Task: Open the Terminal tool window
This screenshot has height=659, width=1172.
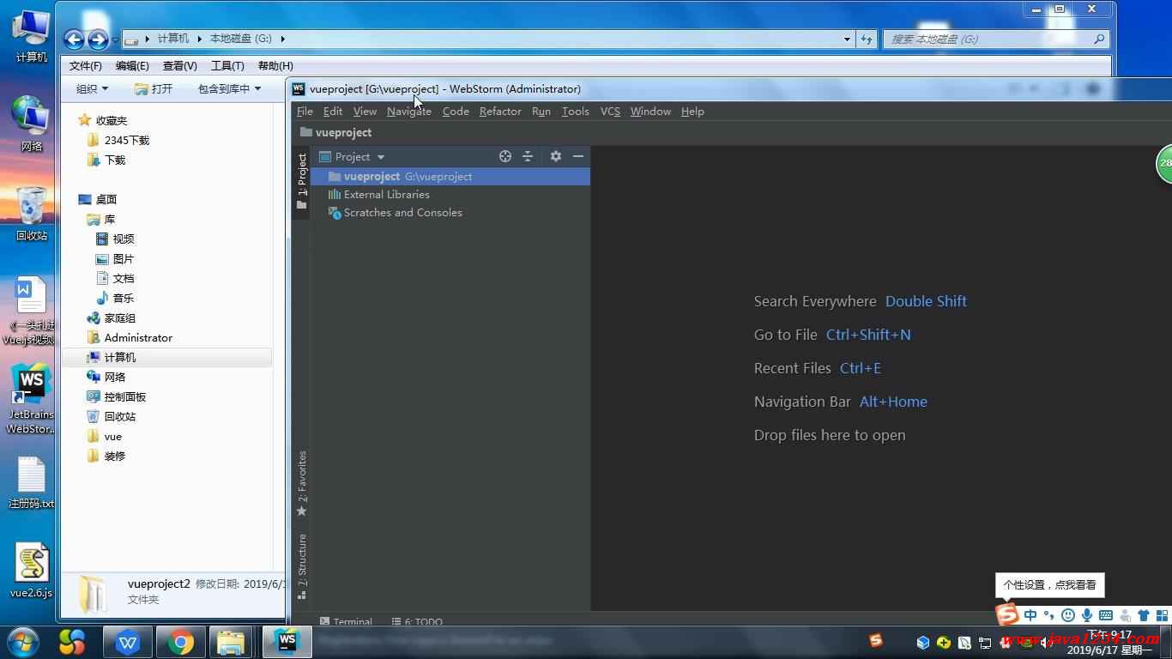Action: [x=347, y=621]
